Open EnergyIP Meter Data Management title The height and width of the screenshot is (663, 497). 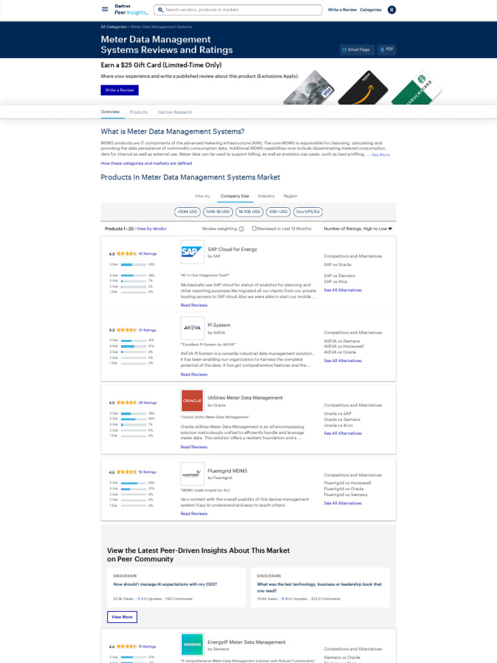click(x=247, y=642)
